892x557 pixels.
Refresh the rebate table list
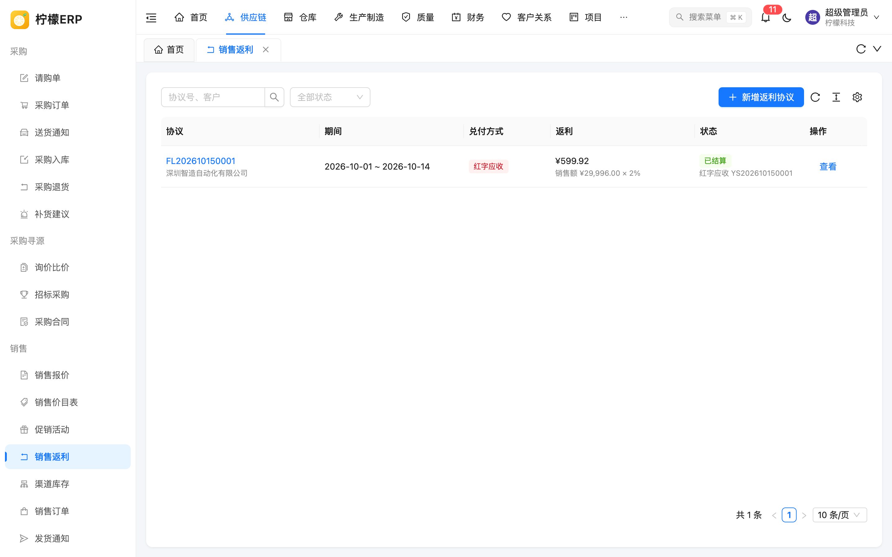[815, 97]
